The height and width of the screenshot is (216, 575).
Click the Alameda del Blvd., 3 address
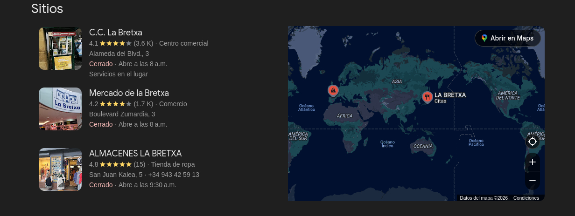[119, 54]
